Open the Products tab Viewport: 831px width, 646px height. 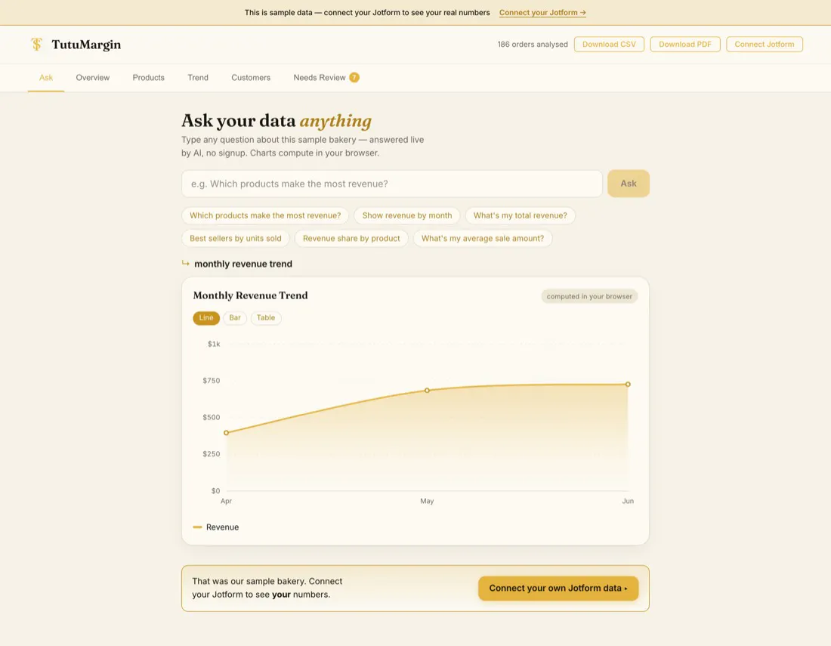click(148, 77)
